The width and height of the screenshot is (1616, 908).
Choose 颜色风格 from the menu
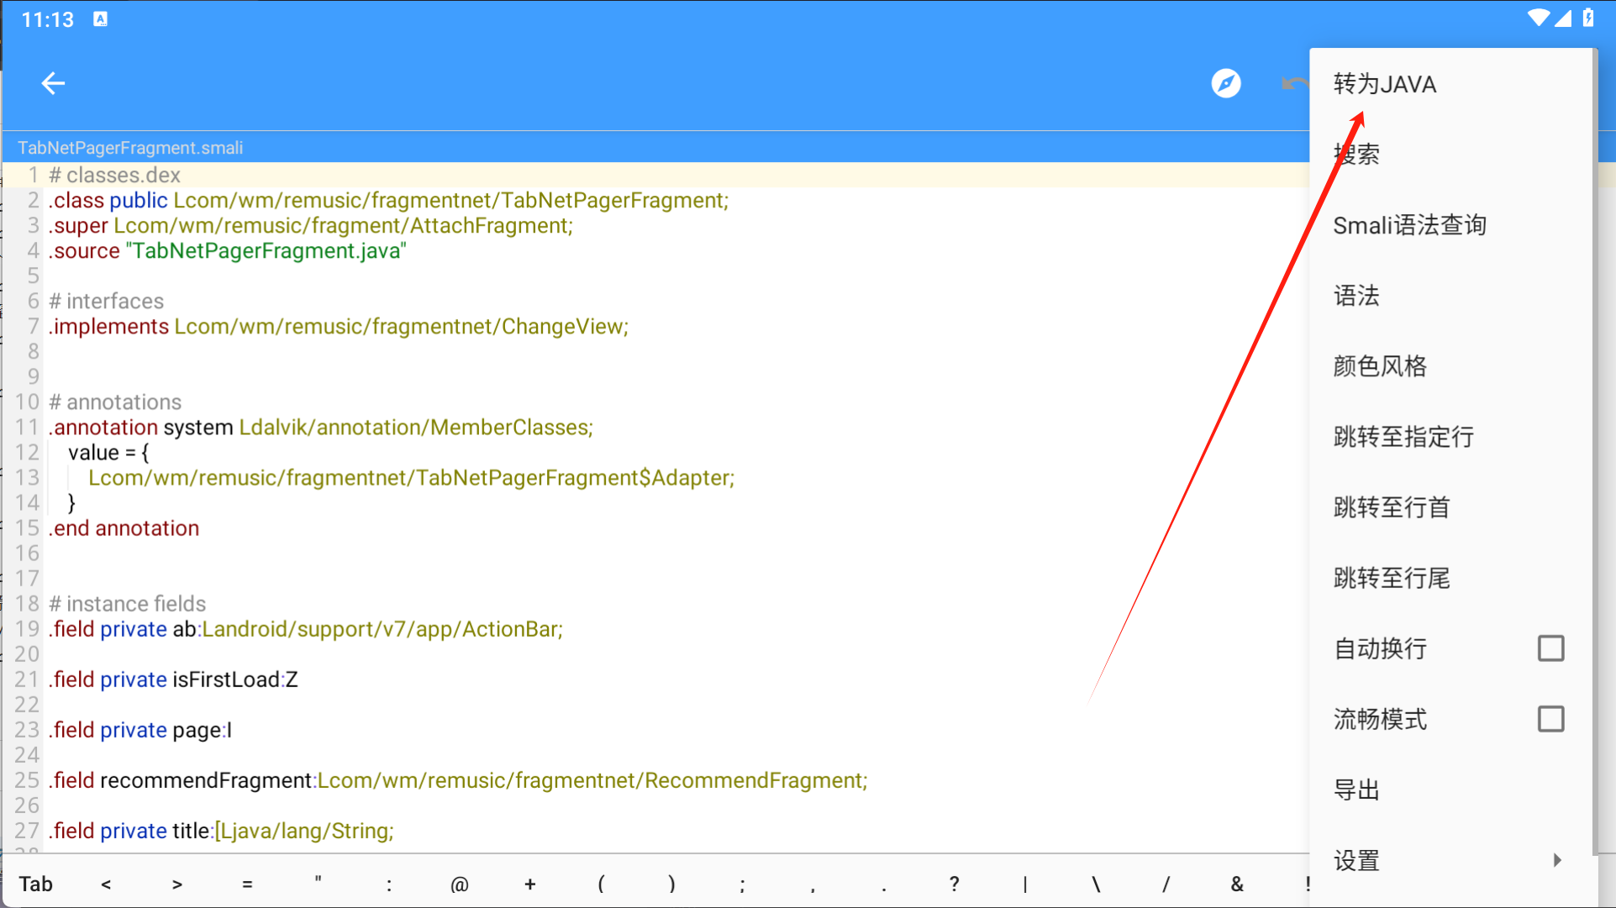pyautogui.click(x=1380, y=366)
